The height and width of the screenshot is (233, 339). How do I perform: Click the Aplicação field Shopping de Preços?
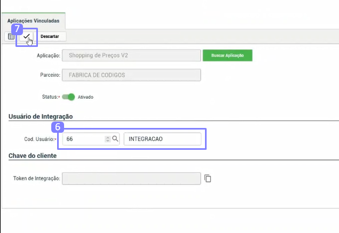tap(131, 55)
